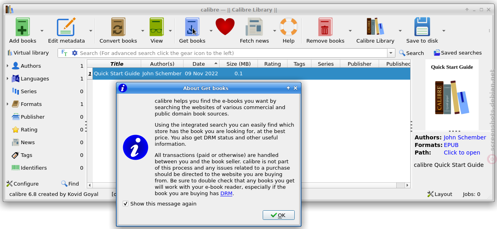This screenshot has height=229, width=497.
Task: Click the search input field
Action: (232, 53)
